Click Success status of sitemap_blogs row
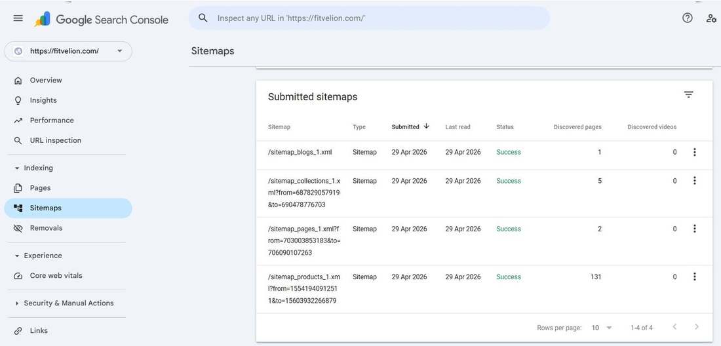 (x=509, y=152)
